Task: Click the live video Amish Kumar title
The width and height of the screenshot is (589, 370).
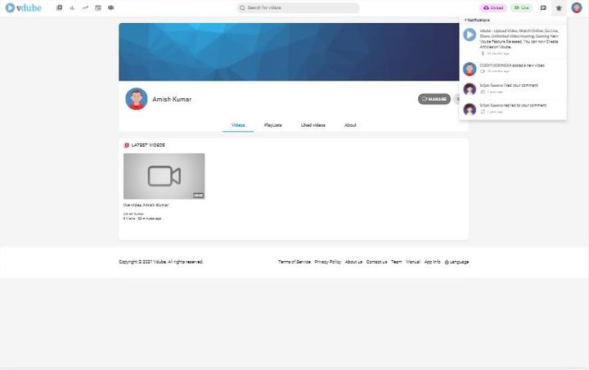Action: click(146, 205)
